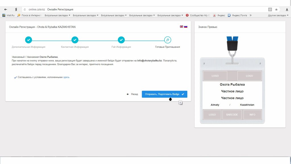Show hidden bookmarks with the » chevron
This screenshot has width=291, height=164.
pos(250,15)
